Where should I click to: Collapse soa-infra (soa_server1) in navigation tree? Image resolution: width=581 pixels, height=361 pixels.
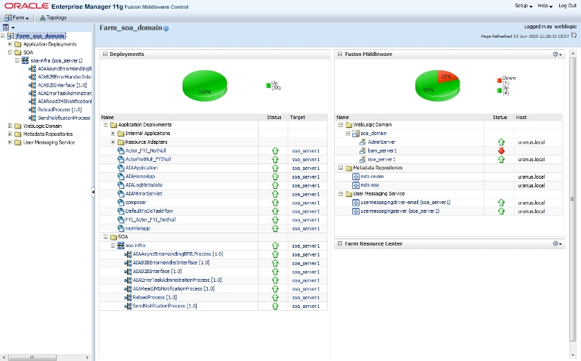(x=17, y=60)
